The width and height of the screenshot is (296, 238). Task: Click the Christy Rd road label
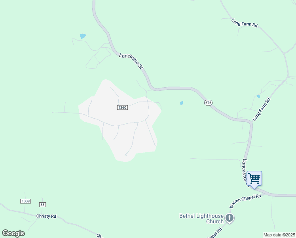coord(46,216)
